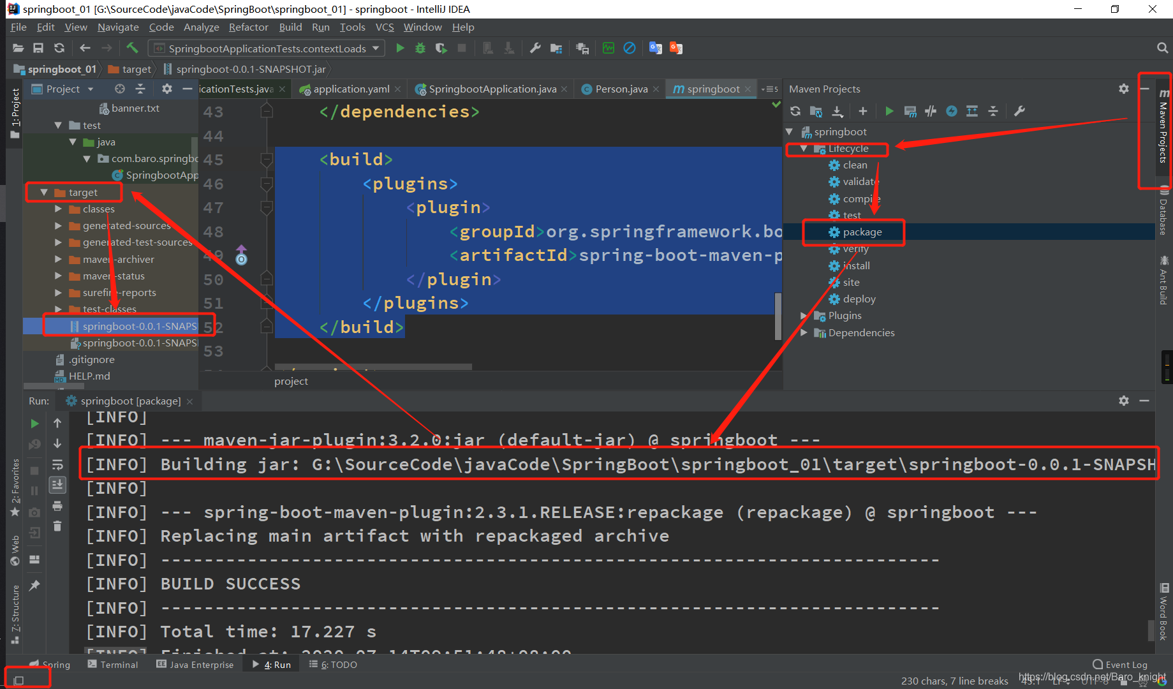Expand the classes folder
This screenshot has height=689, width=1173.
pos(58,209)
